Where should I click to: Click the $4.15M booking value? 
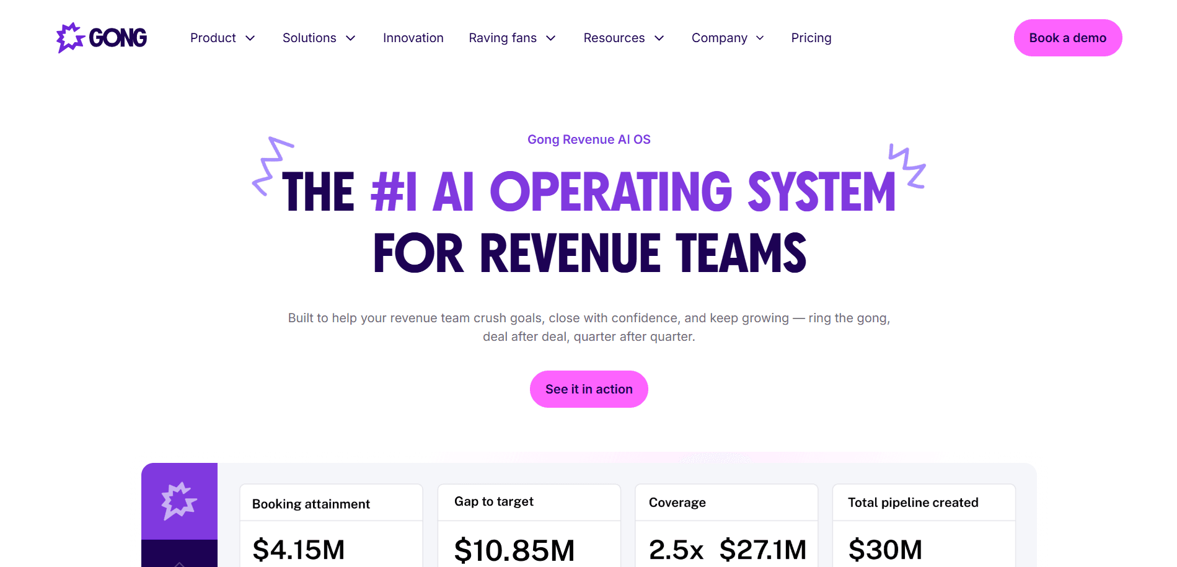pyautogui.click(x=299, y=550)
